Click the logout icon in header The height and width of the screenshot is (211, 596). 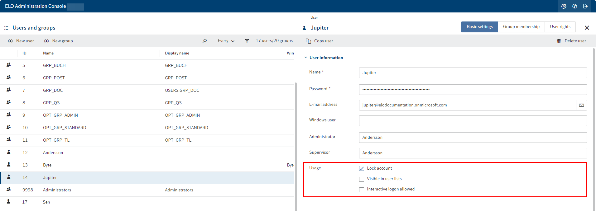tap(585, 6)
